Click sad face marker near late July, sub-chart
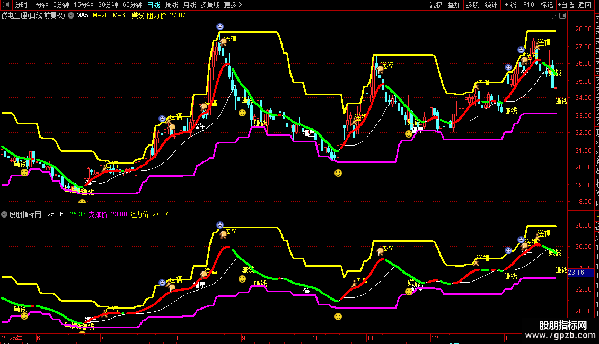 (162, 283)
